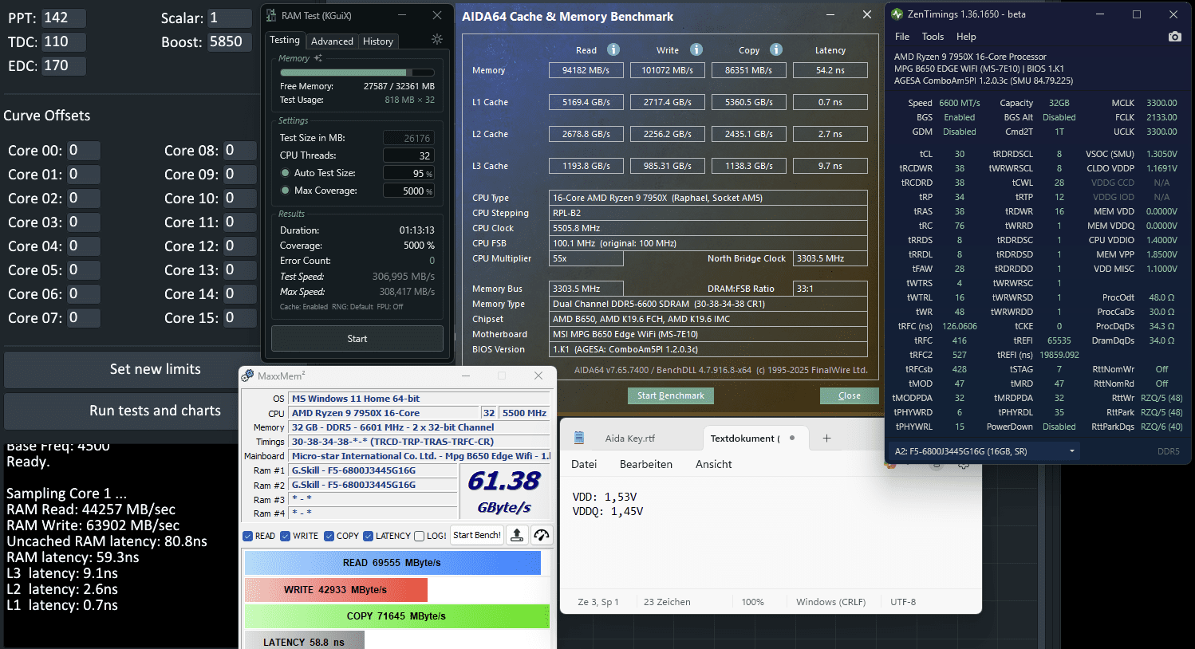Click the MaxxMem upload results icon
Image resolution: width=1195 pixels, height=649 pixels.
tap(517, 535)
